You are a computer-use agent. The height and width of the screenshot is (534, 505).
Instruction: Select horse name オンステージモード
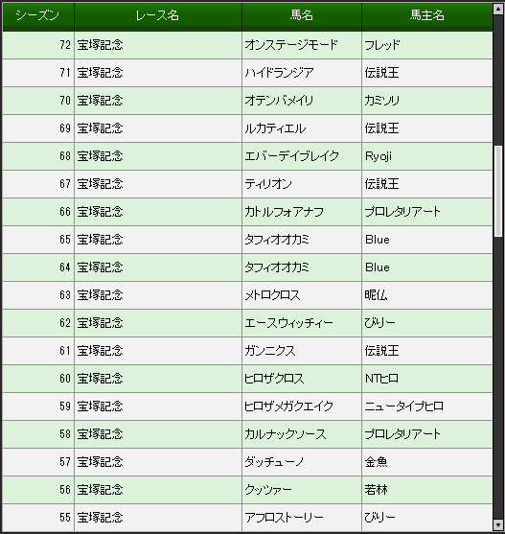[291, 45]
